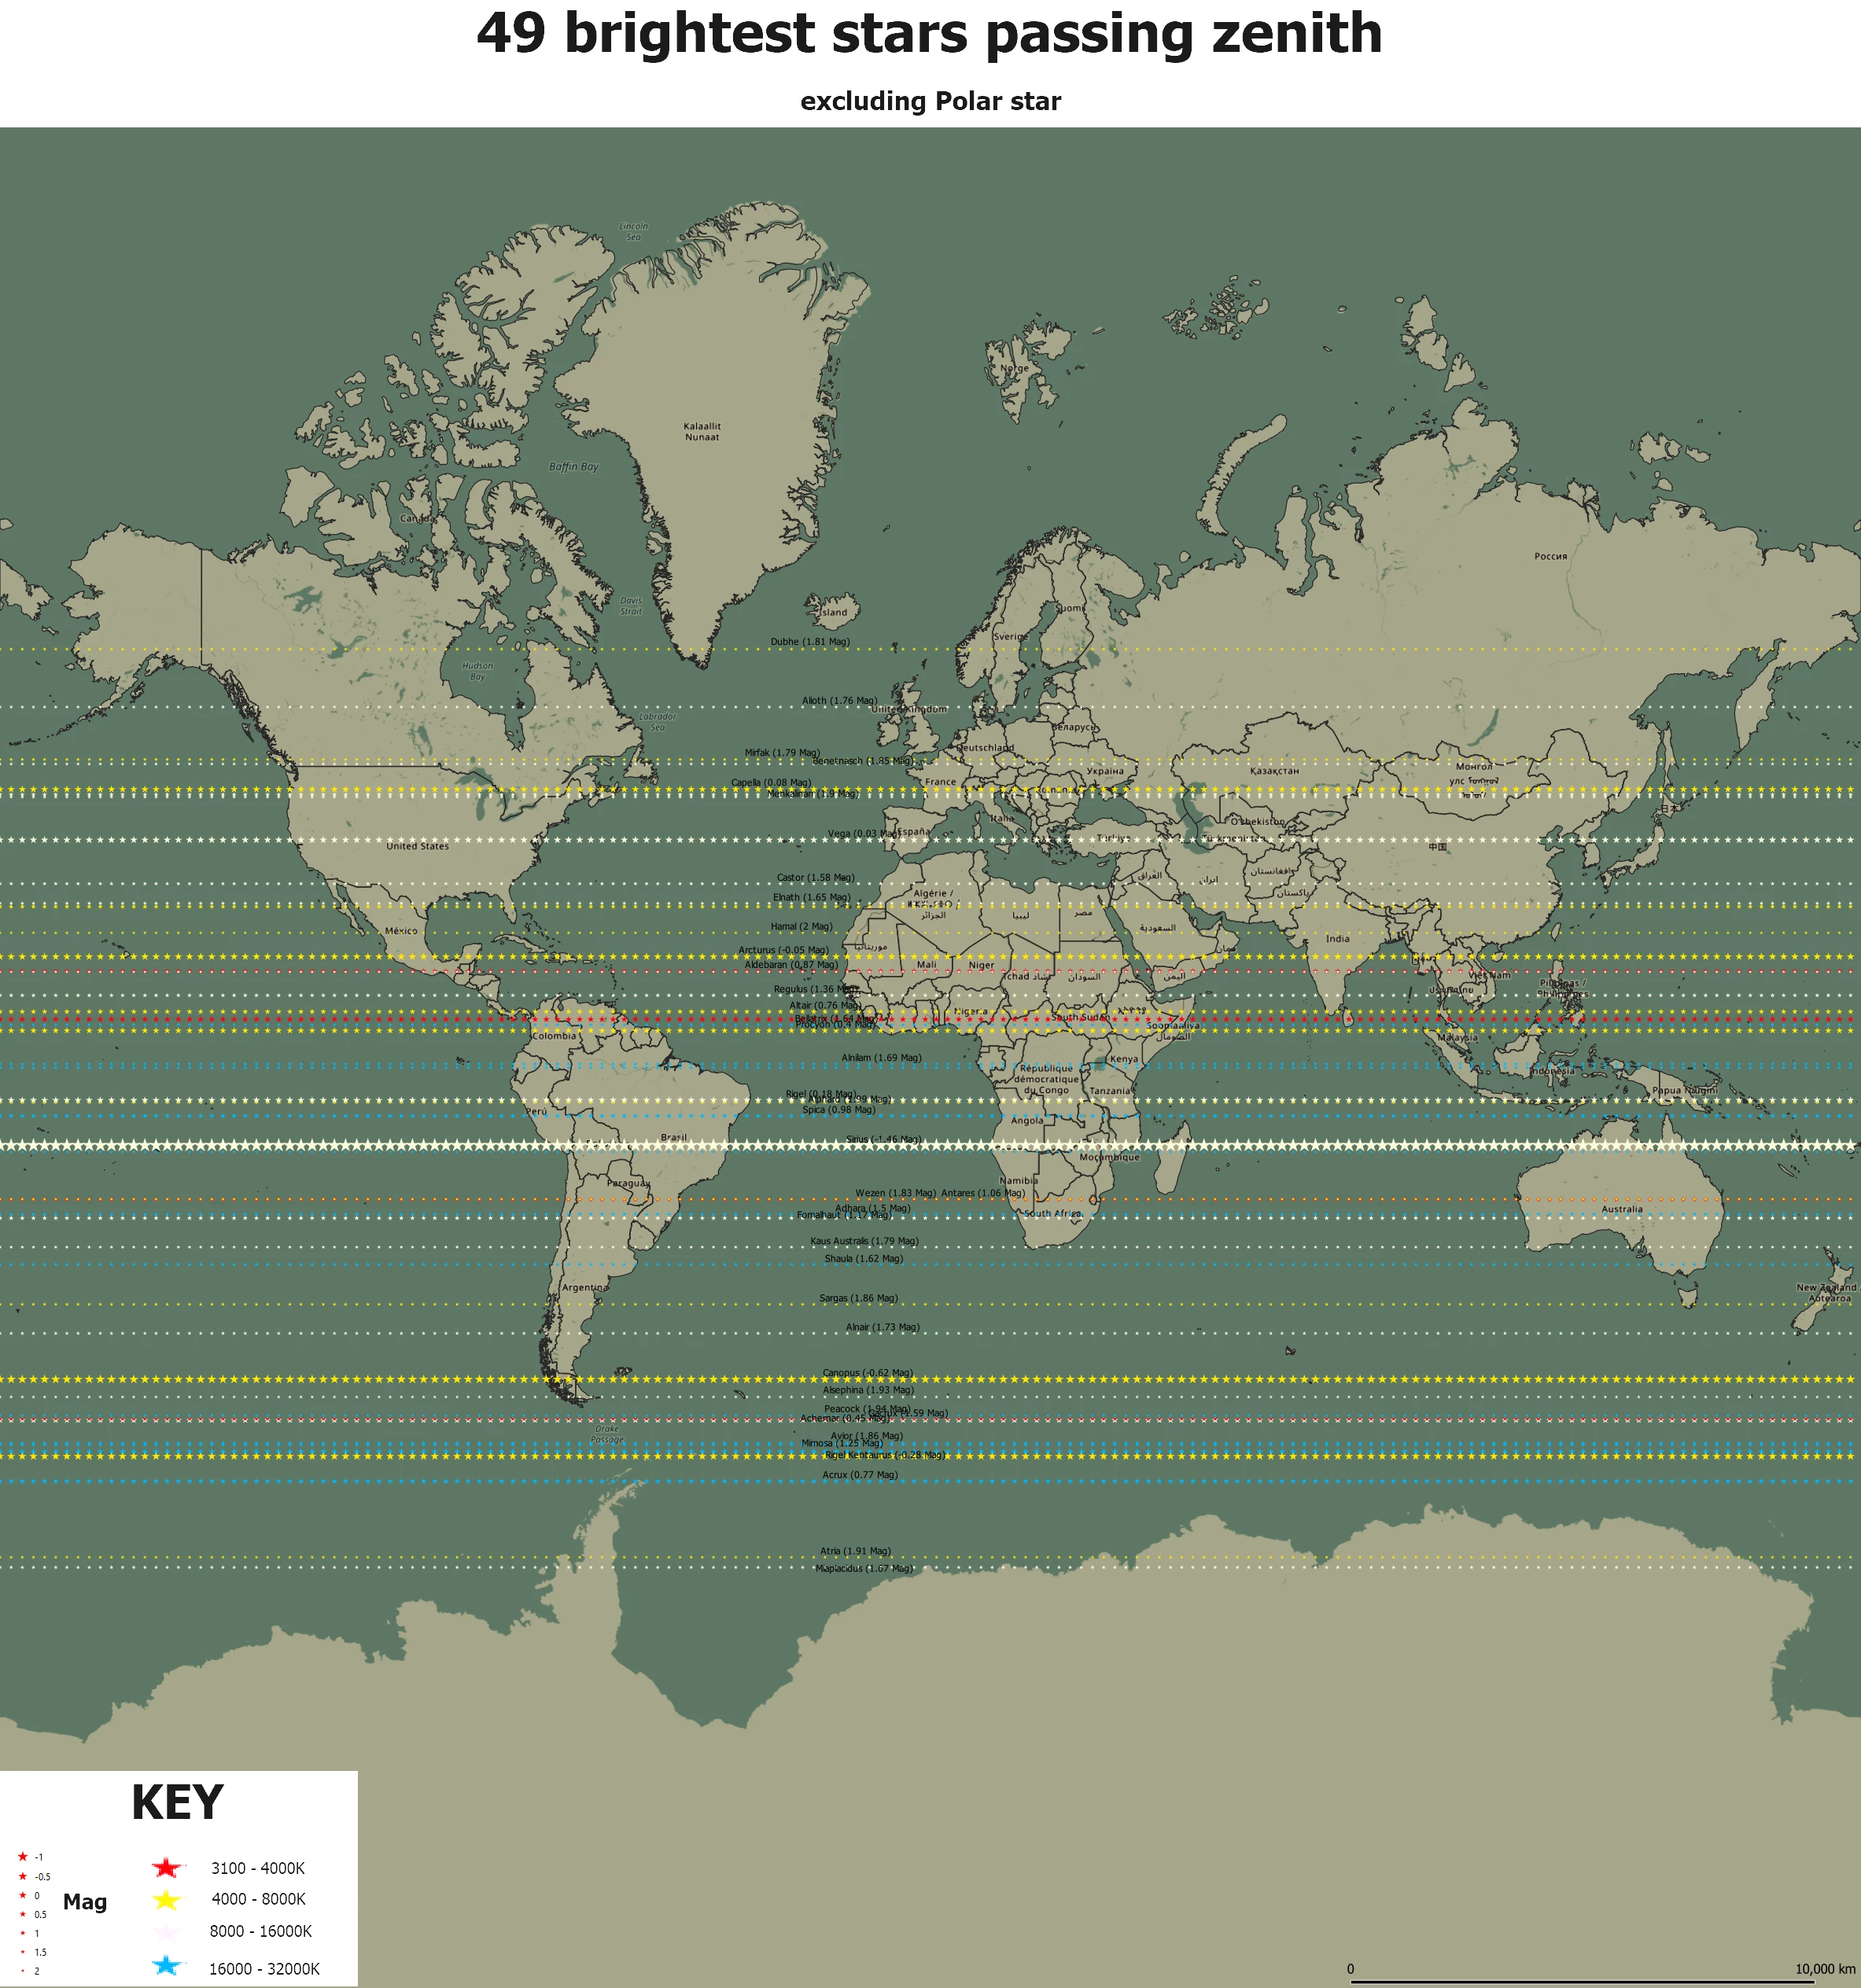
Task: Click the 'Namibia' country label
Action: tap(1018, 1181)
